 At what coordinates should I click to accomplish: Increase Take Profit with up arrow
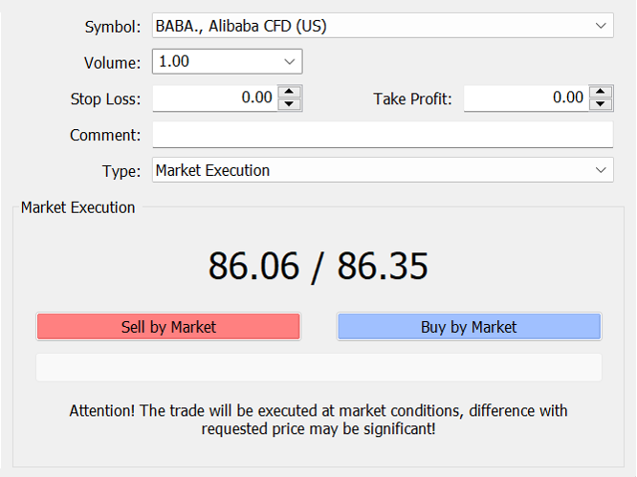coord(600,92)
